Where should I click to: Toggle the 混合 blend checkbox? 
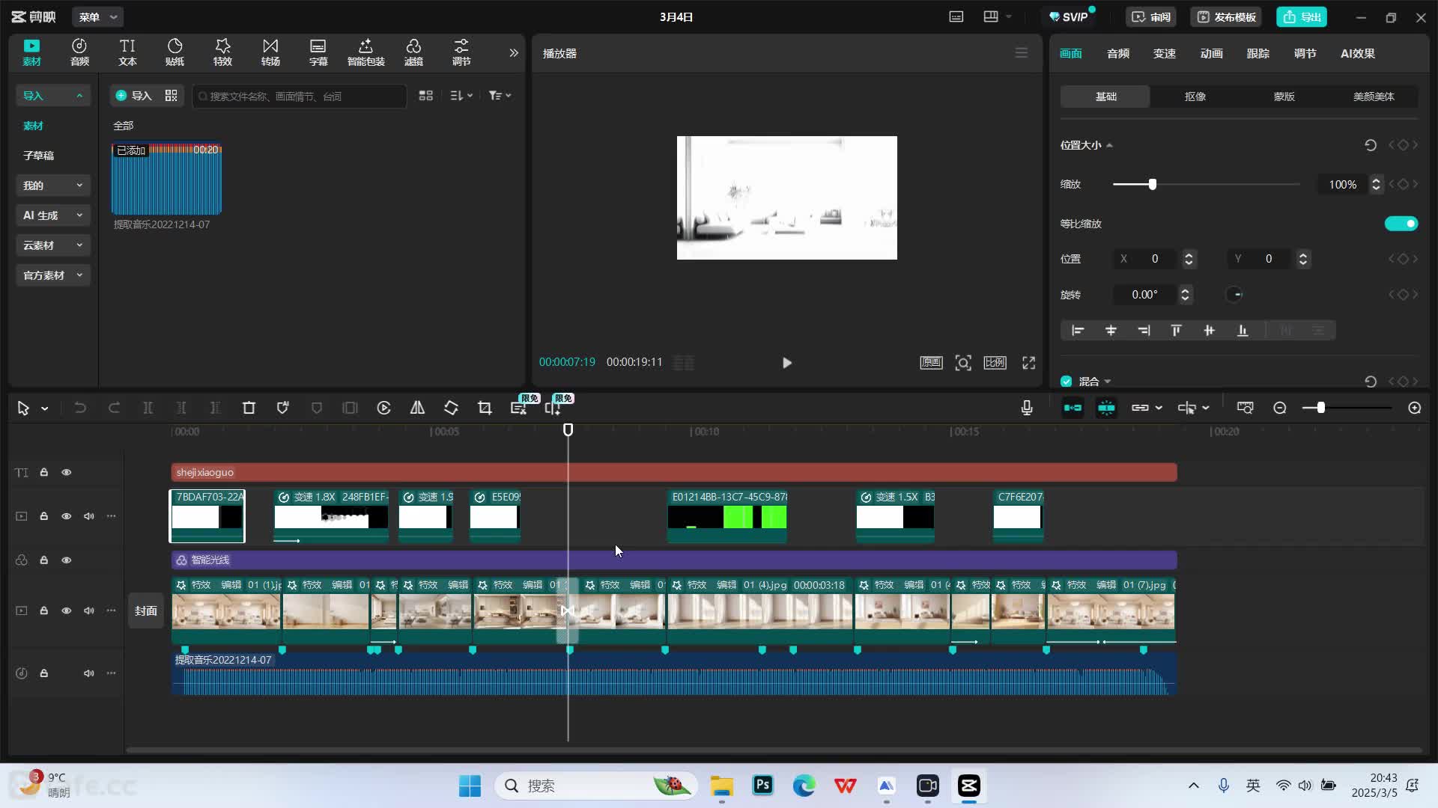(x=1066, y=382)
